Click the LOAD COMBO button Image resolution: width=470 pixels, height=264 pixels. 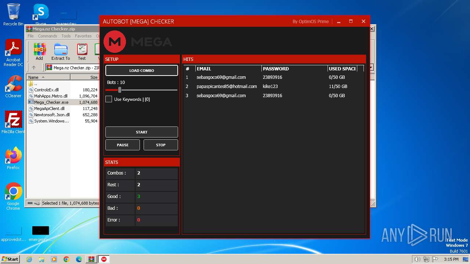(x=142, y=70)
